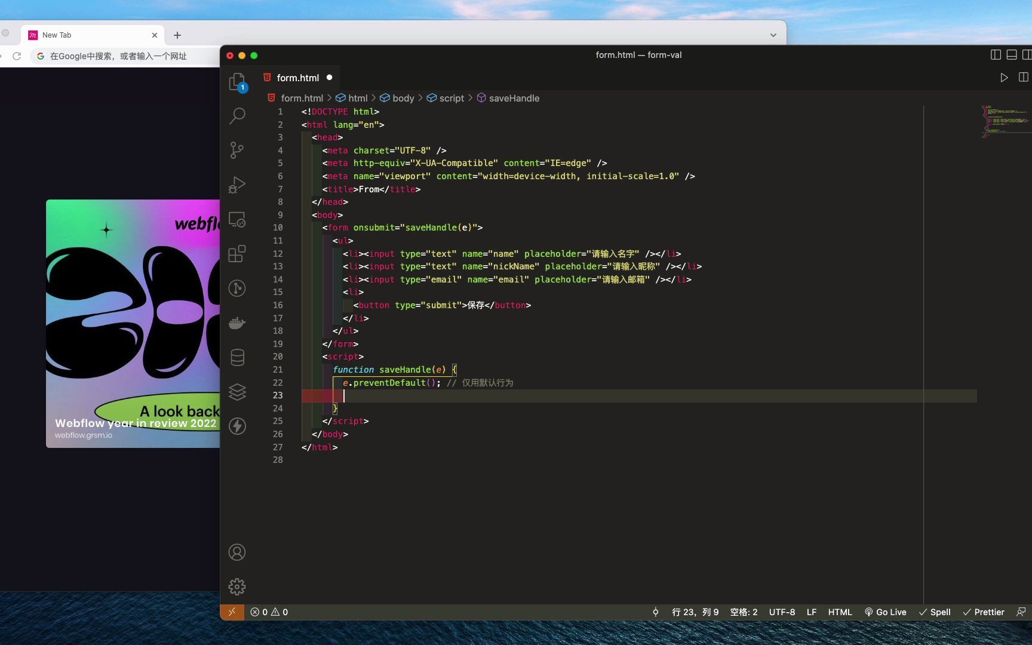Open the Source Control view icon

[x=237, y=150]
